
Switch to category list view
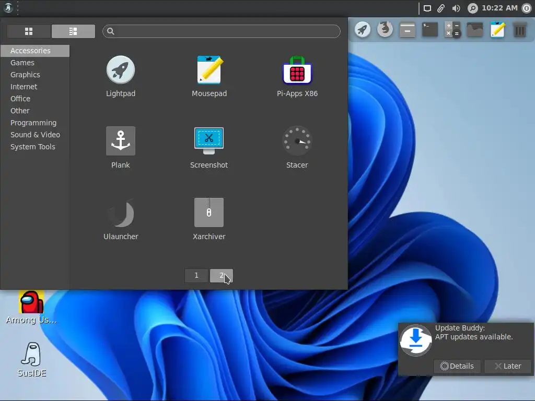tap(73, 31)
